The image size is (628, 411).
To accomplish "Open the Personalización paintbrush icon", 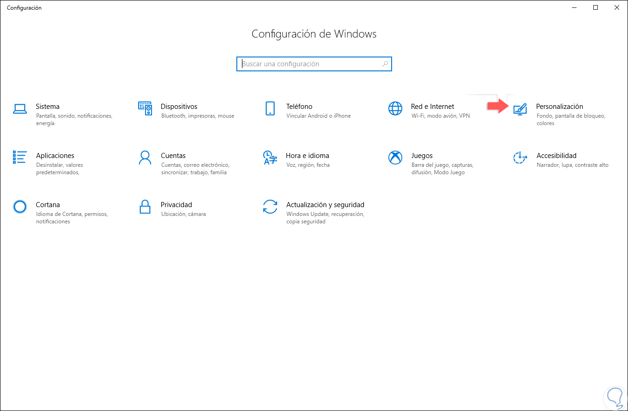I will click(520, 109).
